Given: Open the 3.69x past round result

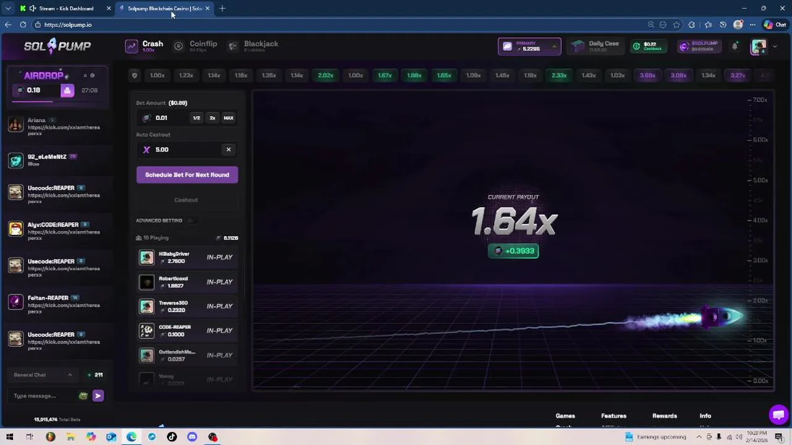Looking at the screenshot, I should coord(647,75).
